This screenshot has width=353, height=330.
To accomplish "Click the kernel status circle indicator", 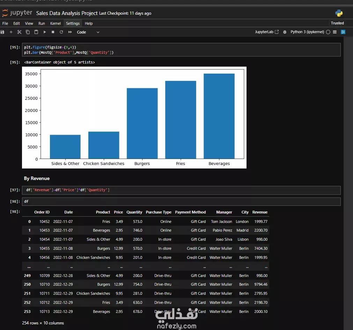I will click(328, 32).
